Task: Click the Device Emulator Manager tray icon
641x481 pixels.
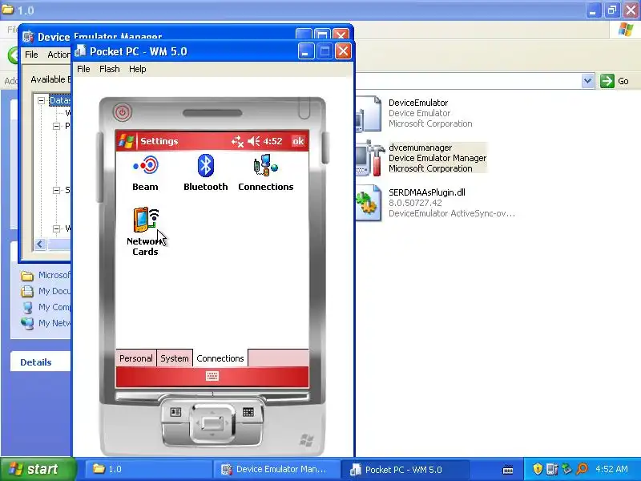Action: pyautogui.click(x=552, y=469)
